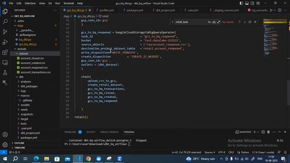Open the remote window status bar icon

[x=4, y=152]
